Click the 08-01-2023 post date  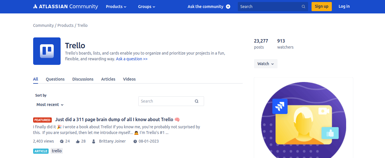click(x=149, y=141)
